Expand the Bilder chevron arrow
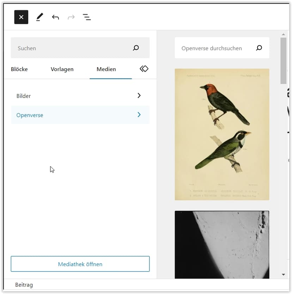The image size is (292, 294). [x=139, y=96]
